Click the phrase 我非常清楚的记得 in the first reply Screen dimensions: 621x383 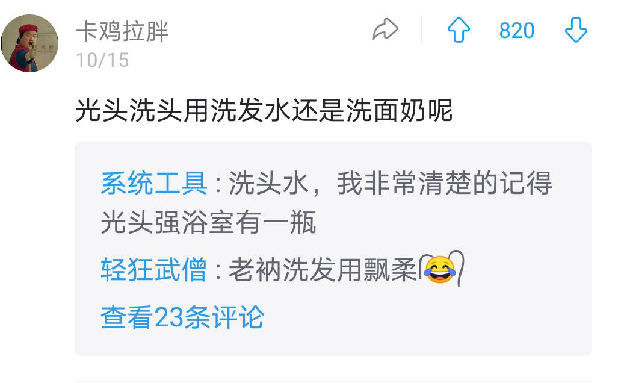[x=445, y=183]
